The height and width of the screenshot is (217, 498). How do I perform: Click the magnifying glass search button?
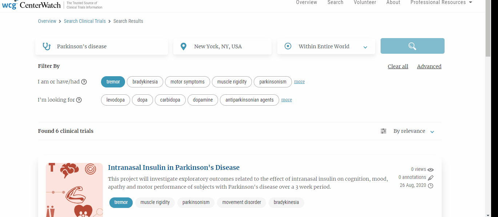tap(412, 46)
